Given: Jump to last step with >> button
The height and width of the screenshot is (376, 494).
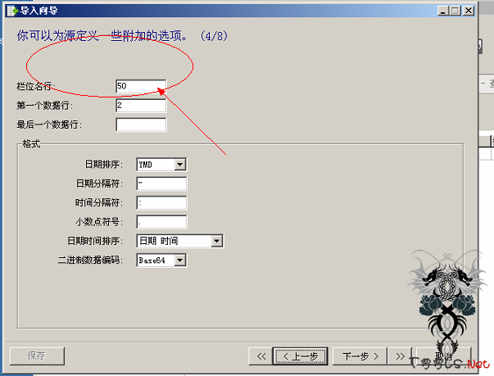Looking at the screenshot, I should (x=400, y=356).
